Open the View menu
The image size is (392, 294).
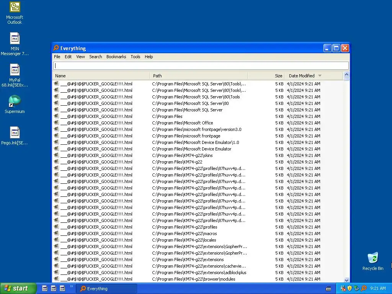click(x=80, y=57)
